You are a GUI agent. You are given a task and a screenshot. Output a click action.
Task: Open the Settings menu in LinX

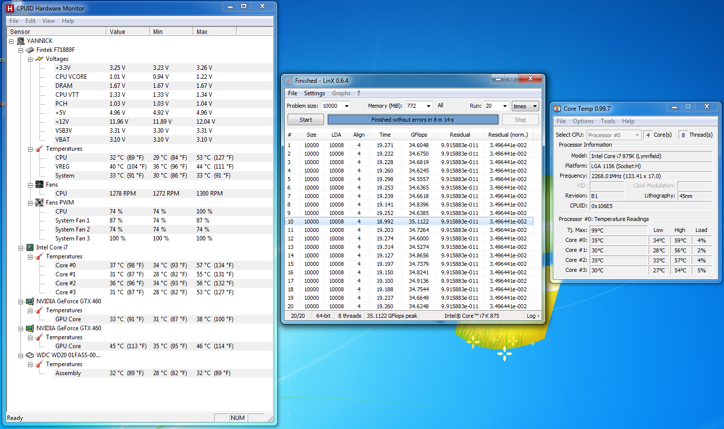click(x=314, y=93)
